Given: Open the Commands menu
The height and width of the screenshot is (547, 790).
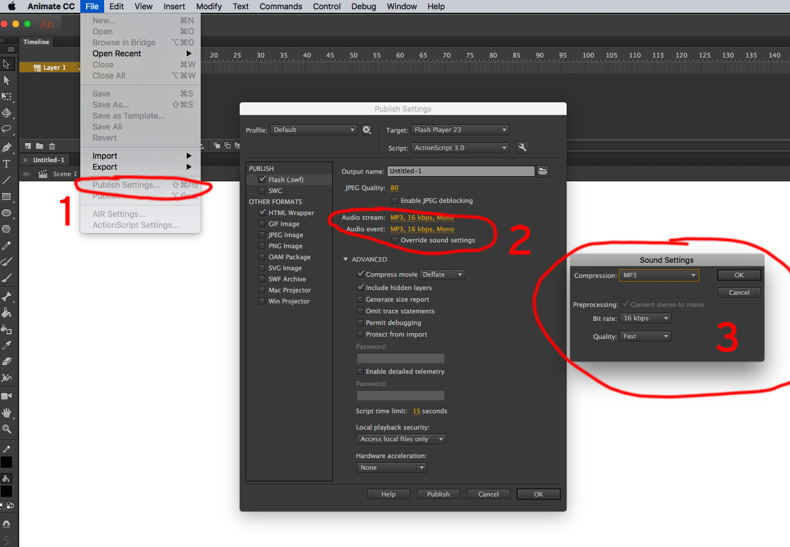Looking at the screenshot, I should coord(281,6).
